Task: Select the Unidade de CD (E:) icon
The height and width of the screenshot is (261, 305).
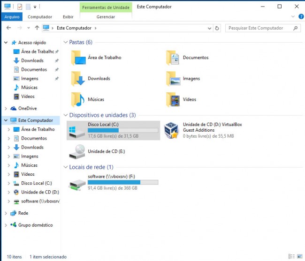Action: click(x=77, y=151)
